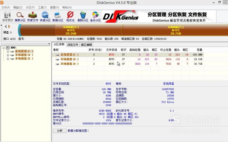Open Backup Partition (备份分区) tool
The height and width of the screenshot is (142, 228).
coord(96,17)
